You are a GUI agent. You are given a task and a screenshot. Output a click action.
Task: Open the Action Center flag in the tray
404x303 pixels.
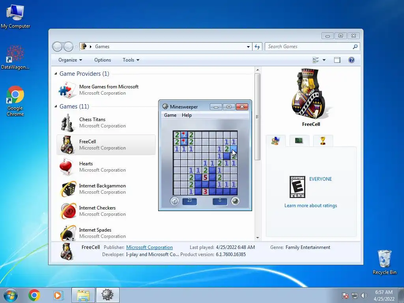(x=345, y=296)
